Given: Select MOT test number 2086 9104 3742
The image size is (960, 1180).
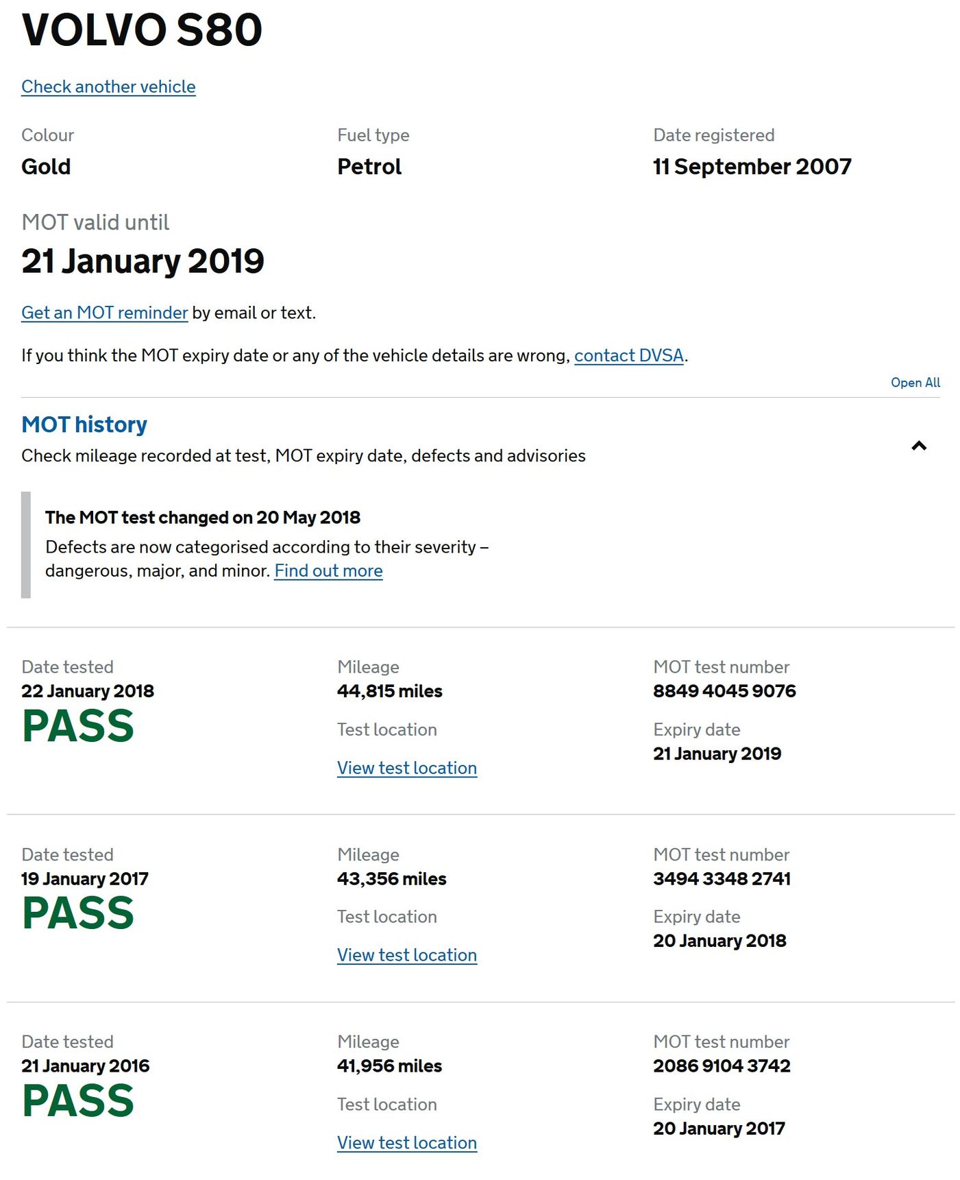Looking at the screenshot, I should [722, 1066].
